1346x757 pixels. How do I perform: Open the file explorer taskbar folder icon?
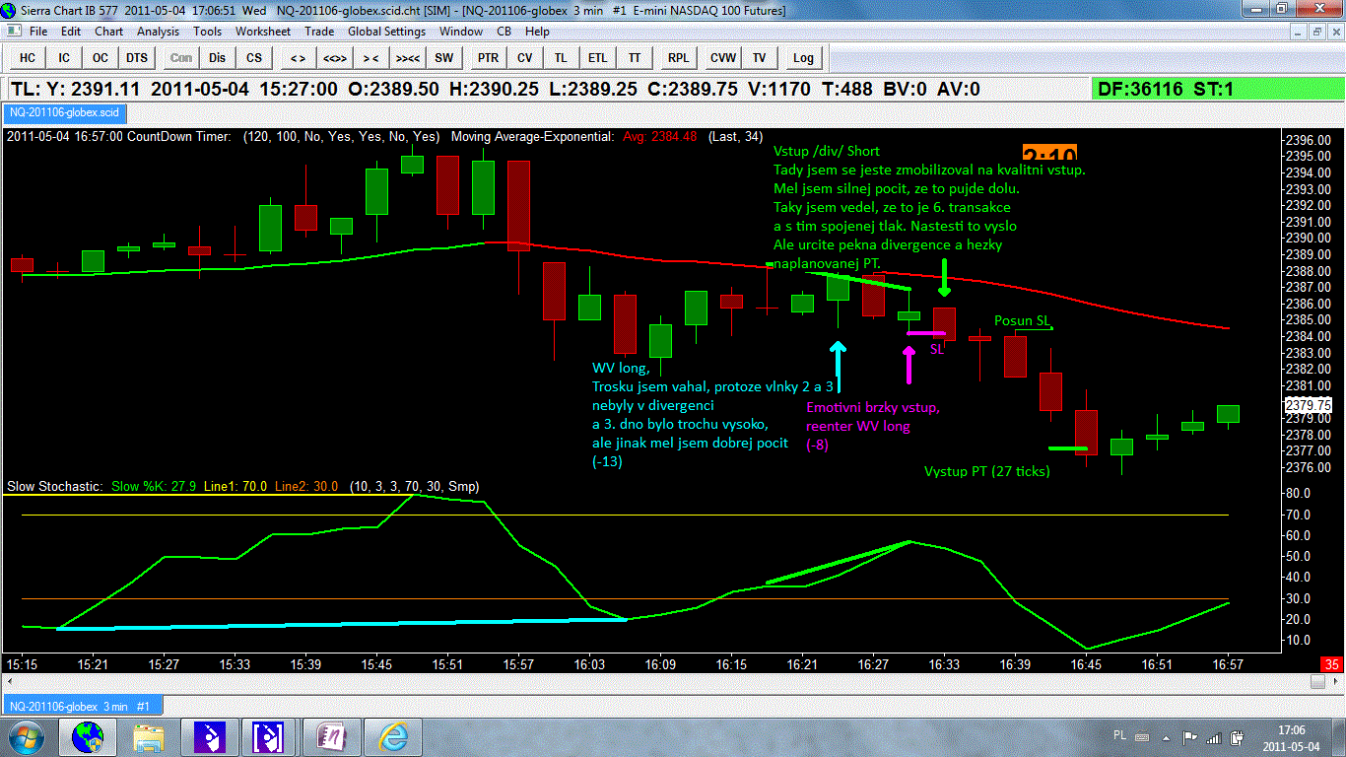tap(148, 737)
